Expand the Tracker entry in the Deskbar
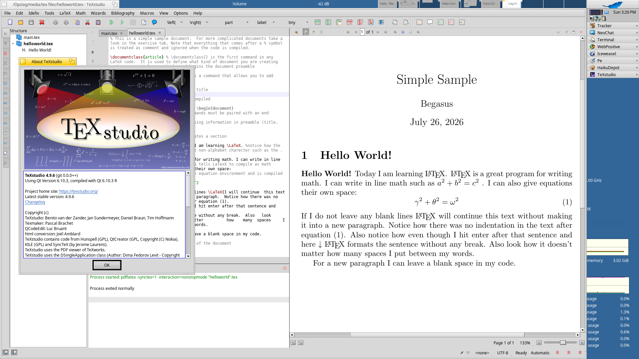 point(637,26)
